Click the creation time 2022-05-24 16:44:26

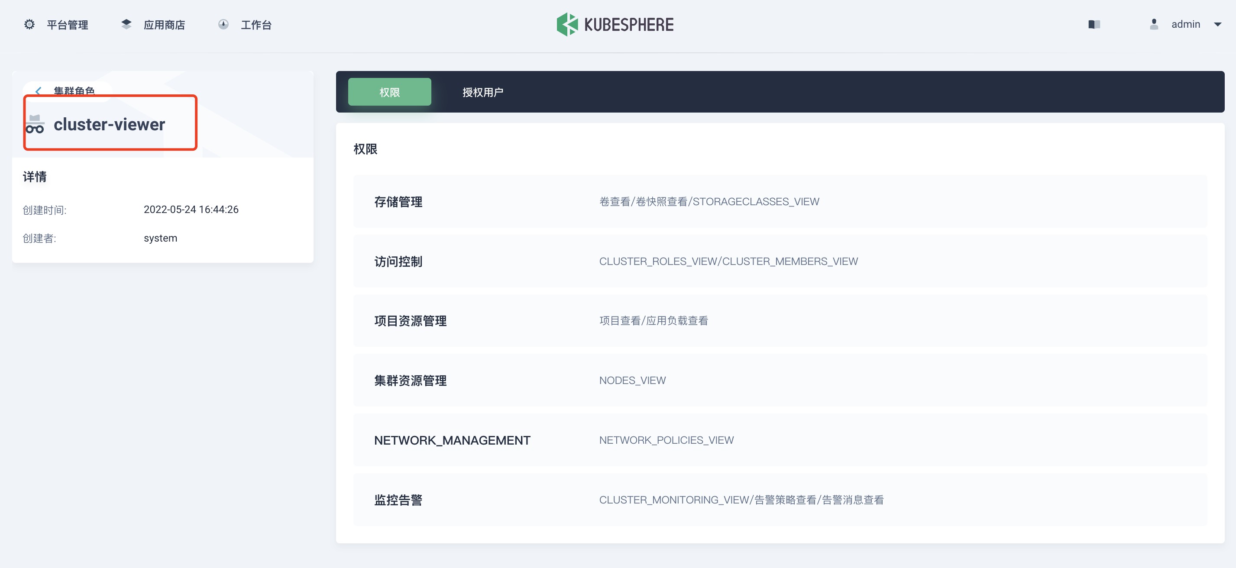(x=191, y=210)
